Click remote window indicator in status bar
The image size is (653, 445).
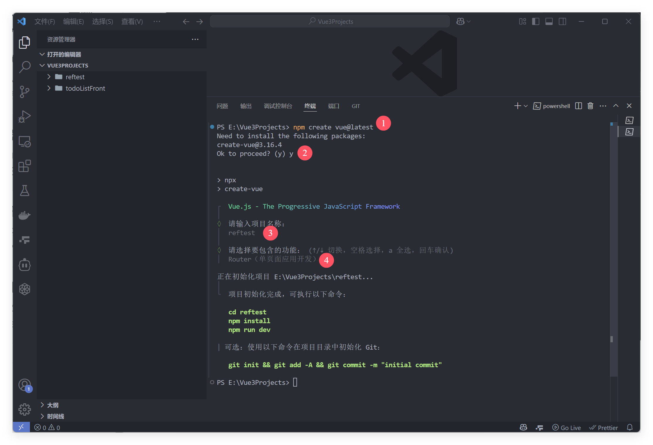click(x=21, y=427)
